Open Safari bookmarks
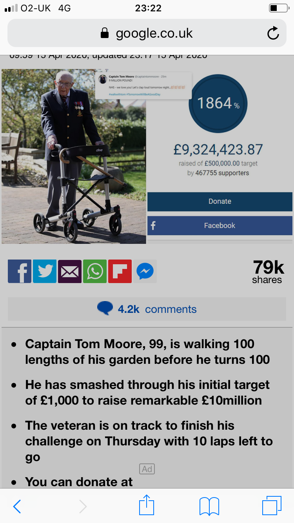Viewport: 294px width, 523px height. (209, 506)
